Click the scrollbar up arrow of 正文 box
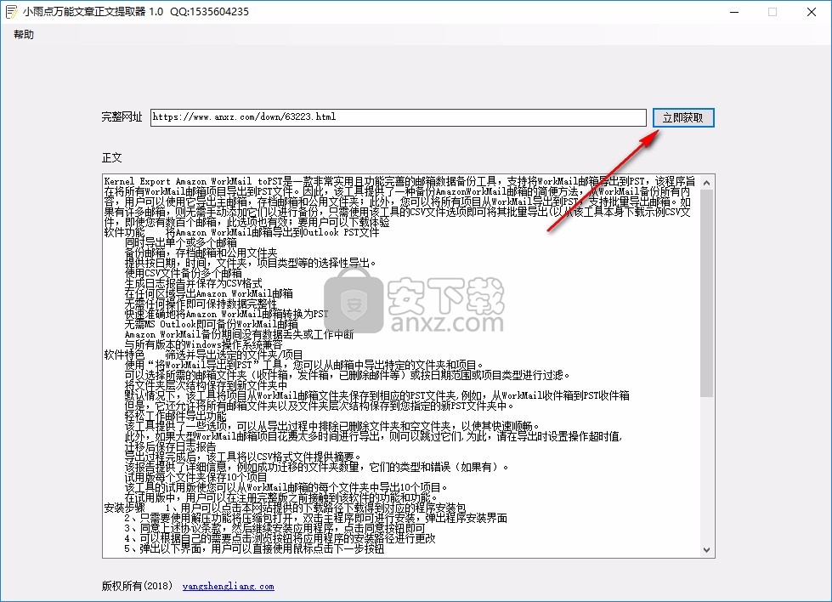The height and width of the screenshot is (602, 832). coord(706,183)
